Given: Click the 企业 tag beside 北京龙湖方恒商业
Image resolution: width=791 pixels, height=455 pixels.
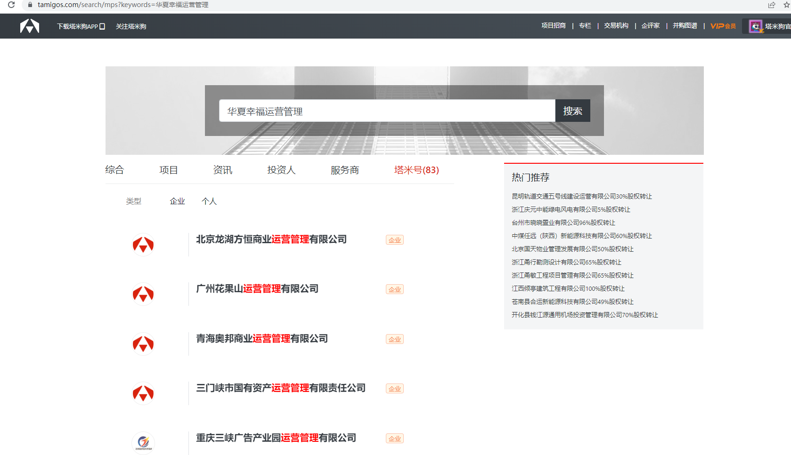Looking at the screenshot, I should 395,240.
